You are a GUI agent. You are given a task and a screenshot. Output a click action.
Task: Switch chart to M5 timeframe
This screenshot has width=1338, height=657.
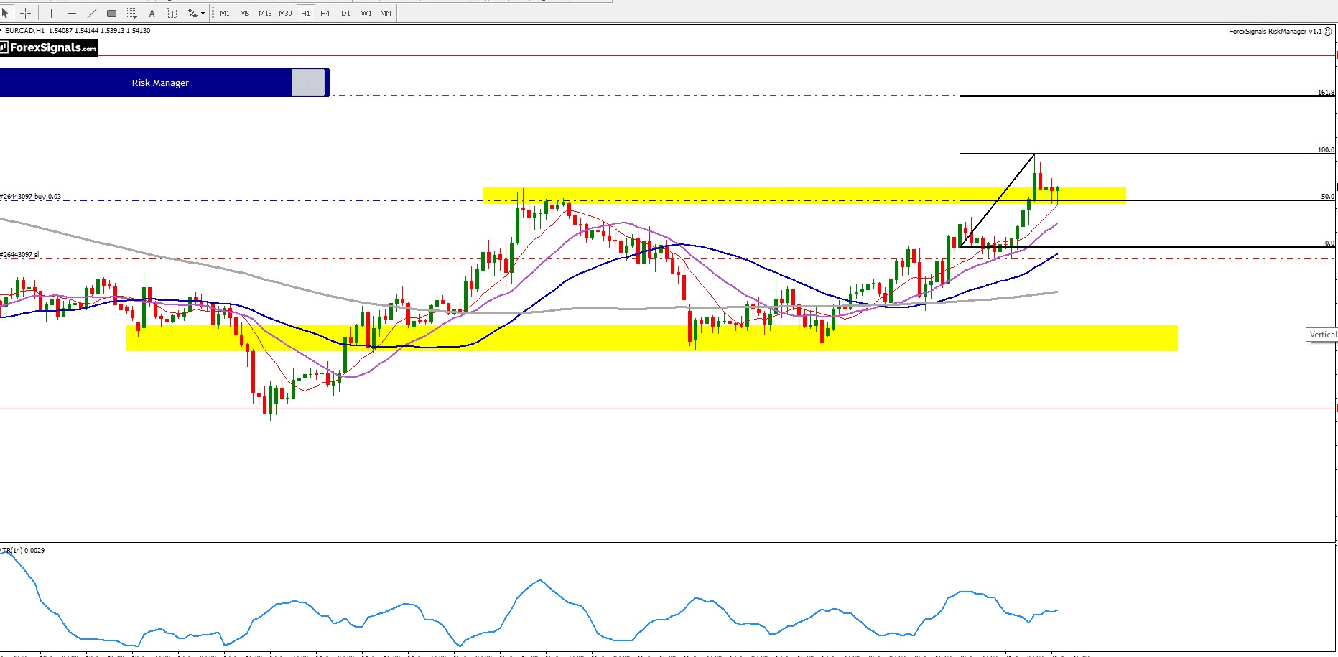[x=245, y=13]
